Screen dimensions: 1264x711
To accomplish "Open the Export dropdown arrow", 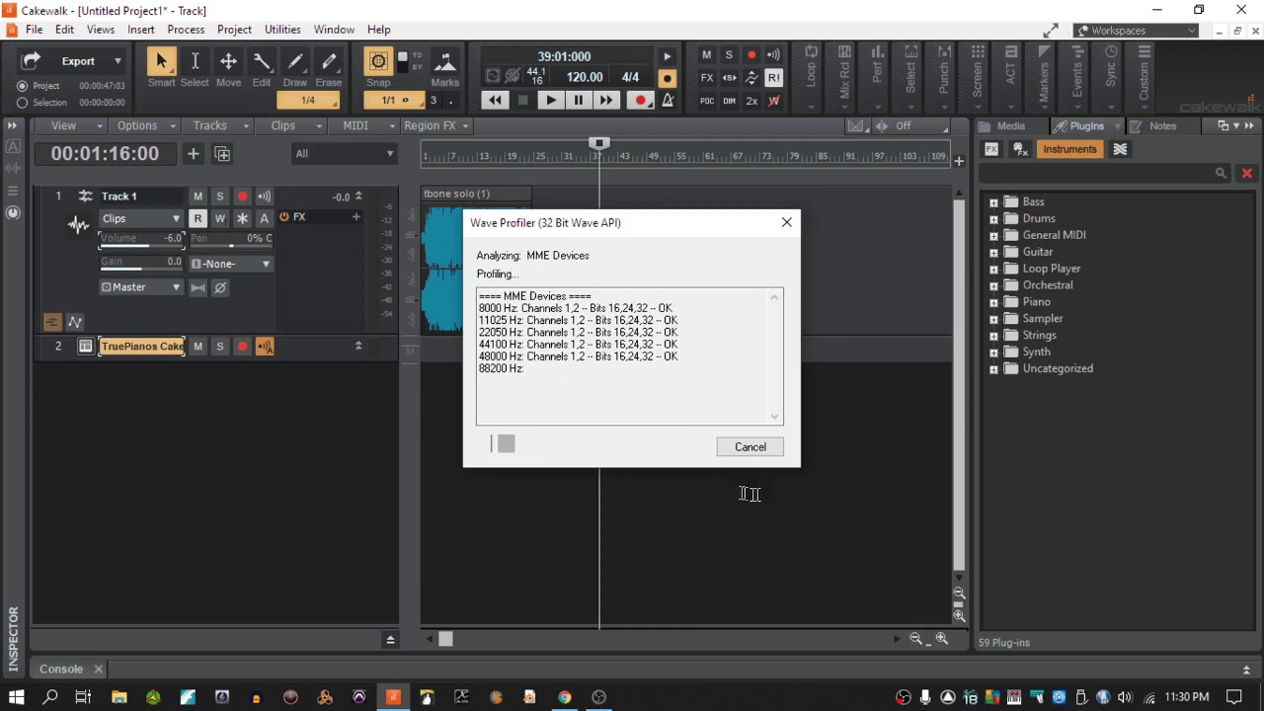I will pyautogui.click(x=118, y=61).
